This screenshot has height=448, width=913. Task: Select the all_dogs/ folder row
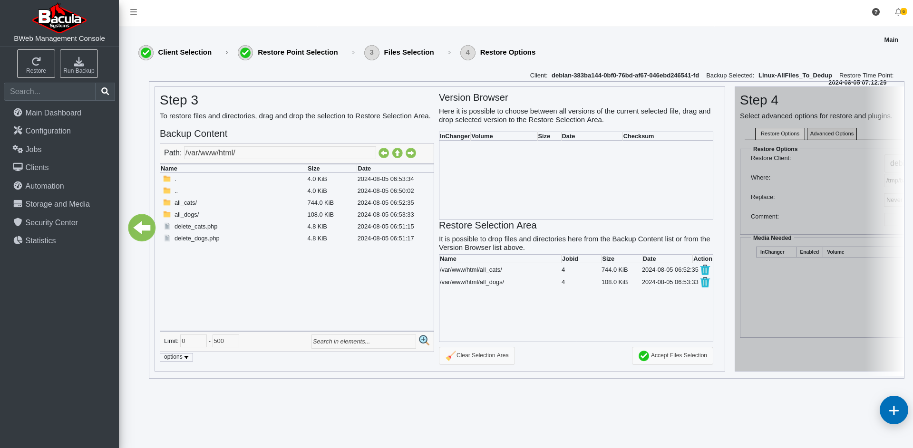pos(297,215)
